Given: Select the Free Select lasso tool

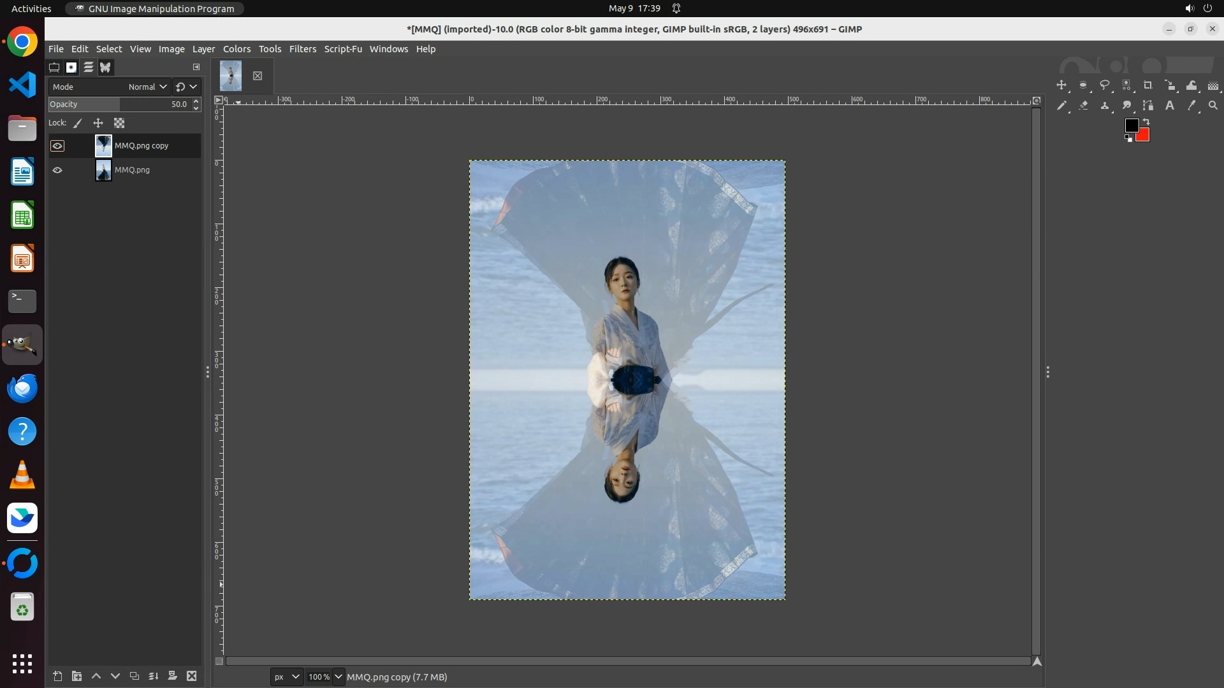Looking at the screenshot, I should [x=1105, y=85].
